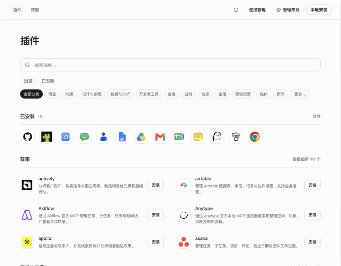This screenshot has width=341, height=266.
Task: Select the 插件 top tab
Action: (x=17, y=10)
